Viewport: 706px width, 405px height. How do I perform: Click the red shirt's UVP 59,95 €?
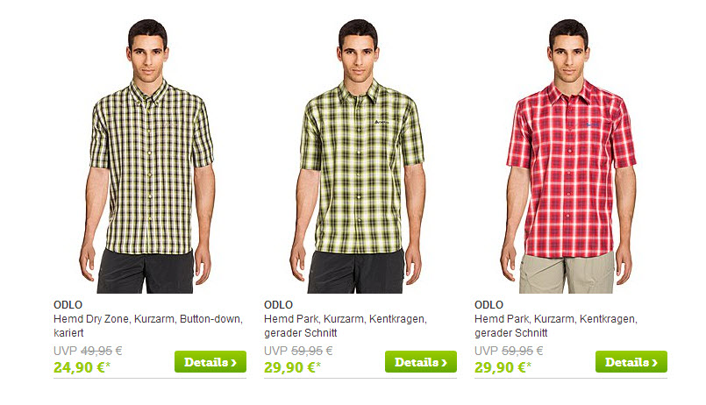[x=509, y=351]
